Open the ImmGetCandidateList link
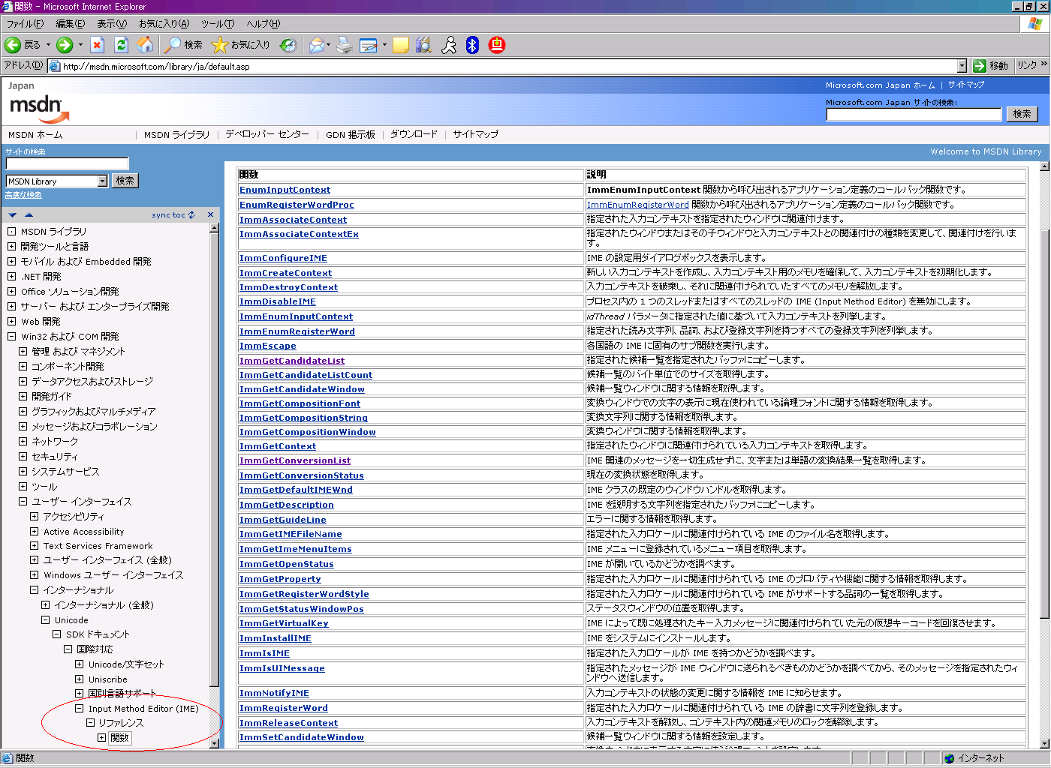 [x=292, y=361]
